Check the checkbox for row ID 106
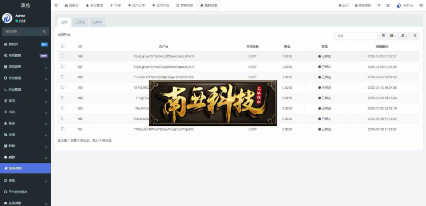Screen dimensions: 426x206 tap(62, 77)
